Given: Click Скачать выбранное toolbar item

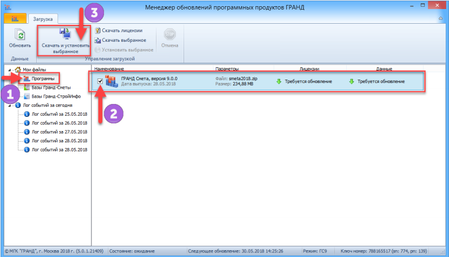Looking at the screenshot, I should [x=120, y=40].
